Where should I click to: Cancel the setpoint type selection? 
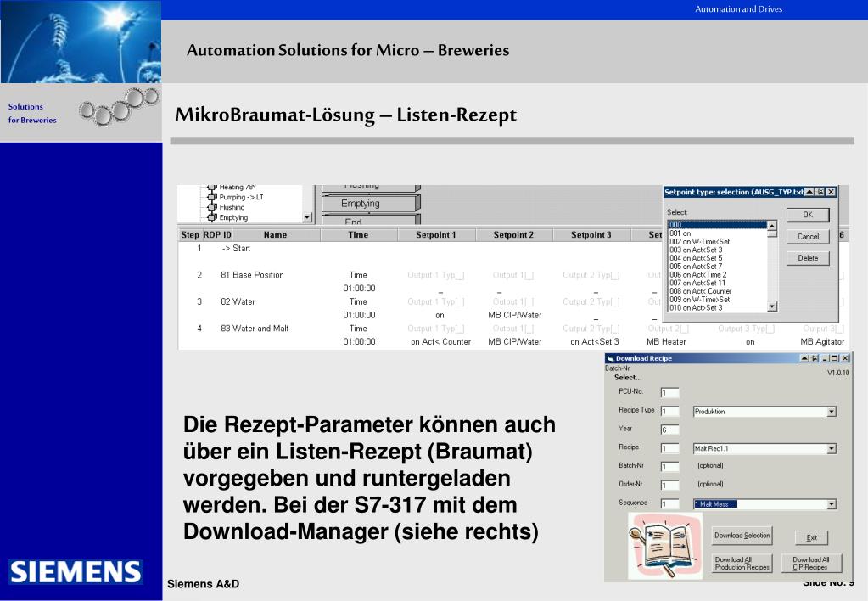[808, 237]
